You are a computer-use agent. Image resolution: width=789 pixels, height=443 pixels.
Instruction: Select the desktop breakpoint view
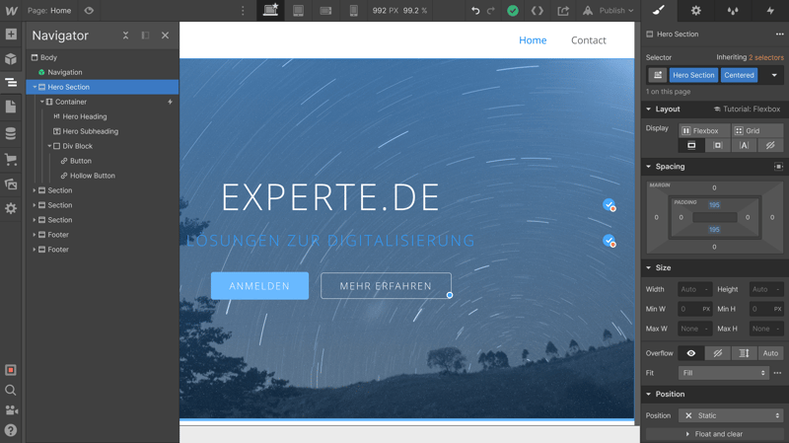[270, 11]
